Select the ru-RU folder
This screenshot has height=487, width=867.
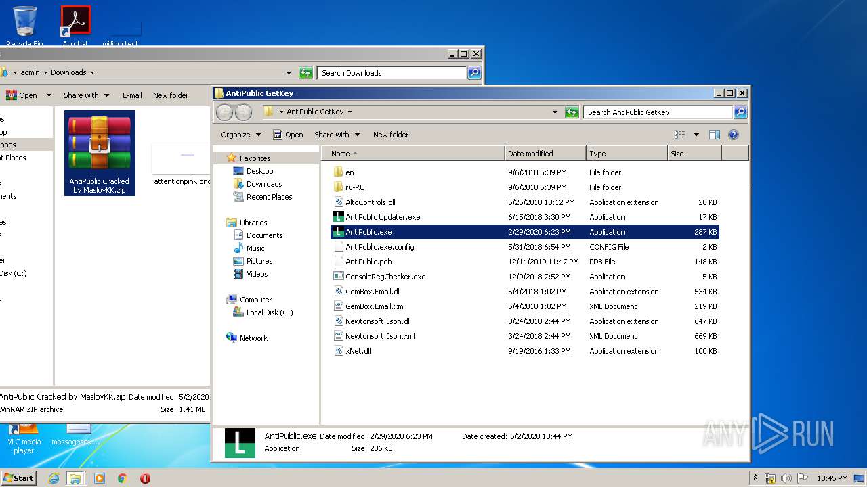[x=525, y=187]
